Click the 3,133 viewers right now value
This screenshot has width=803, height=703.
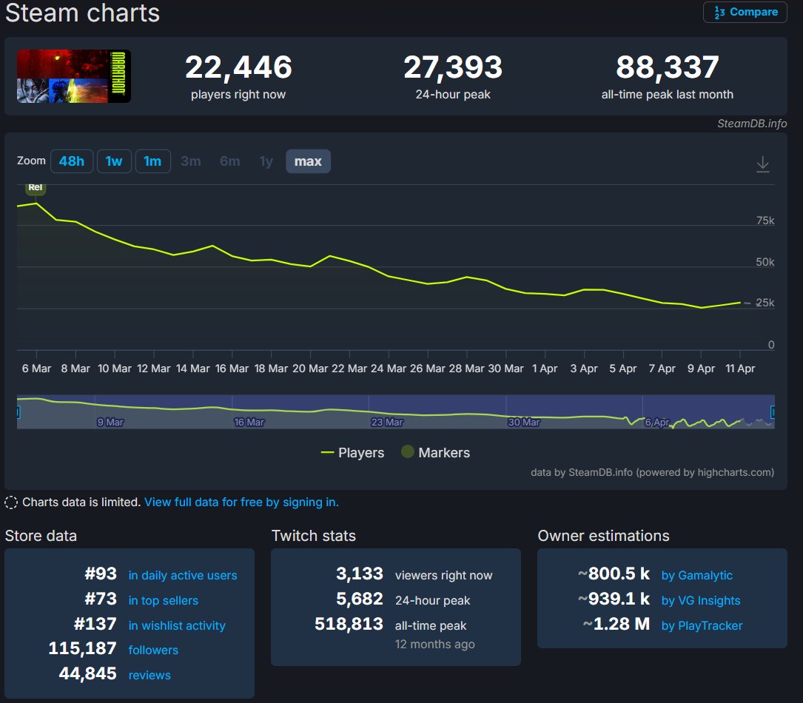pos(360,573)
